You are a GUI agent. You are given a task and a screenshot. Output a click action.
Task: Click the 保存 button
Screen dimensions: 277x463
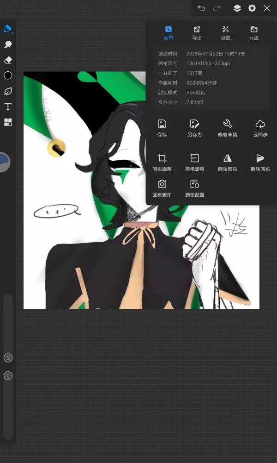click(x=162, y=128)
